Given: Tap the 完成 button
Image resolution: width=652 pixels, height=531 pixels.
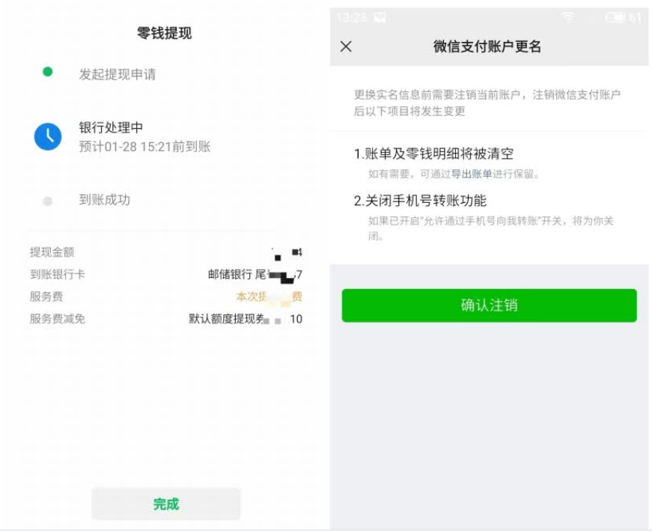Looking at the screenshot, I should click(166, 504).
